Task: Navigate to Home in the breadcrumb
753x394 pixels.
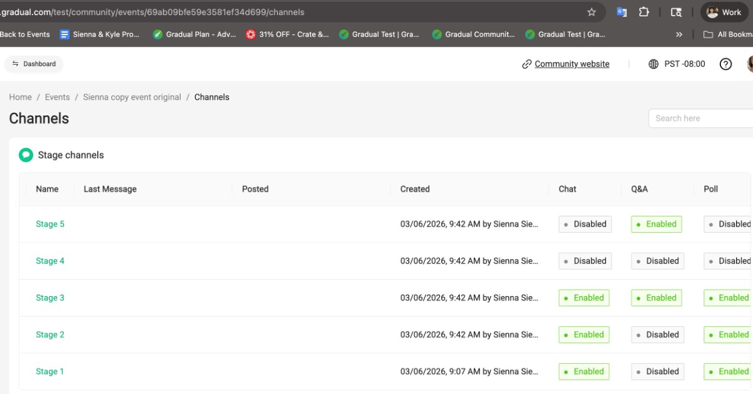Action: 20,97
